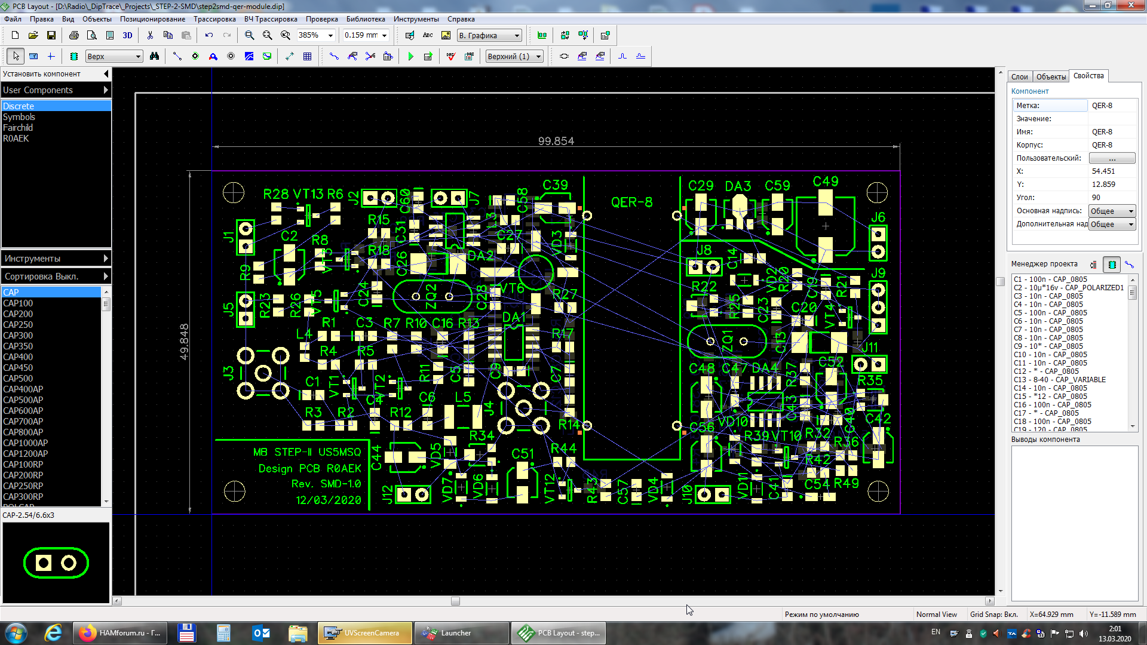Open the zoom percentage 385% dropdown

(x=330, y=36)
